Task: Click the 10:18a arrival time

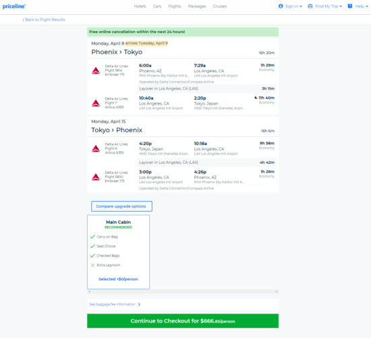Action: click(x=200, y=144)
